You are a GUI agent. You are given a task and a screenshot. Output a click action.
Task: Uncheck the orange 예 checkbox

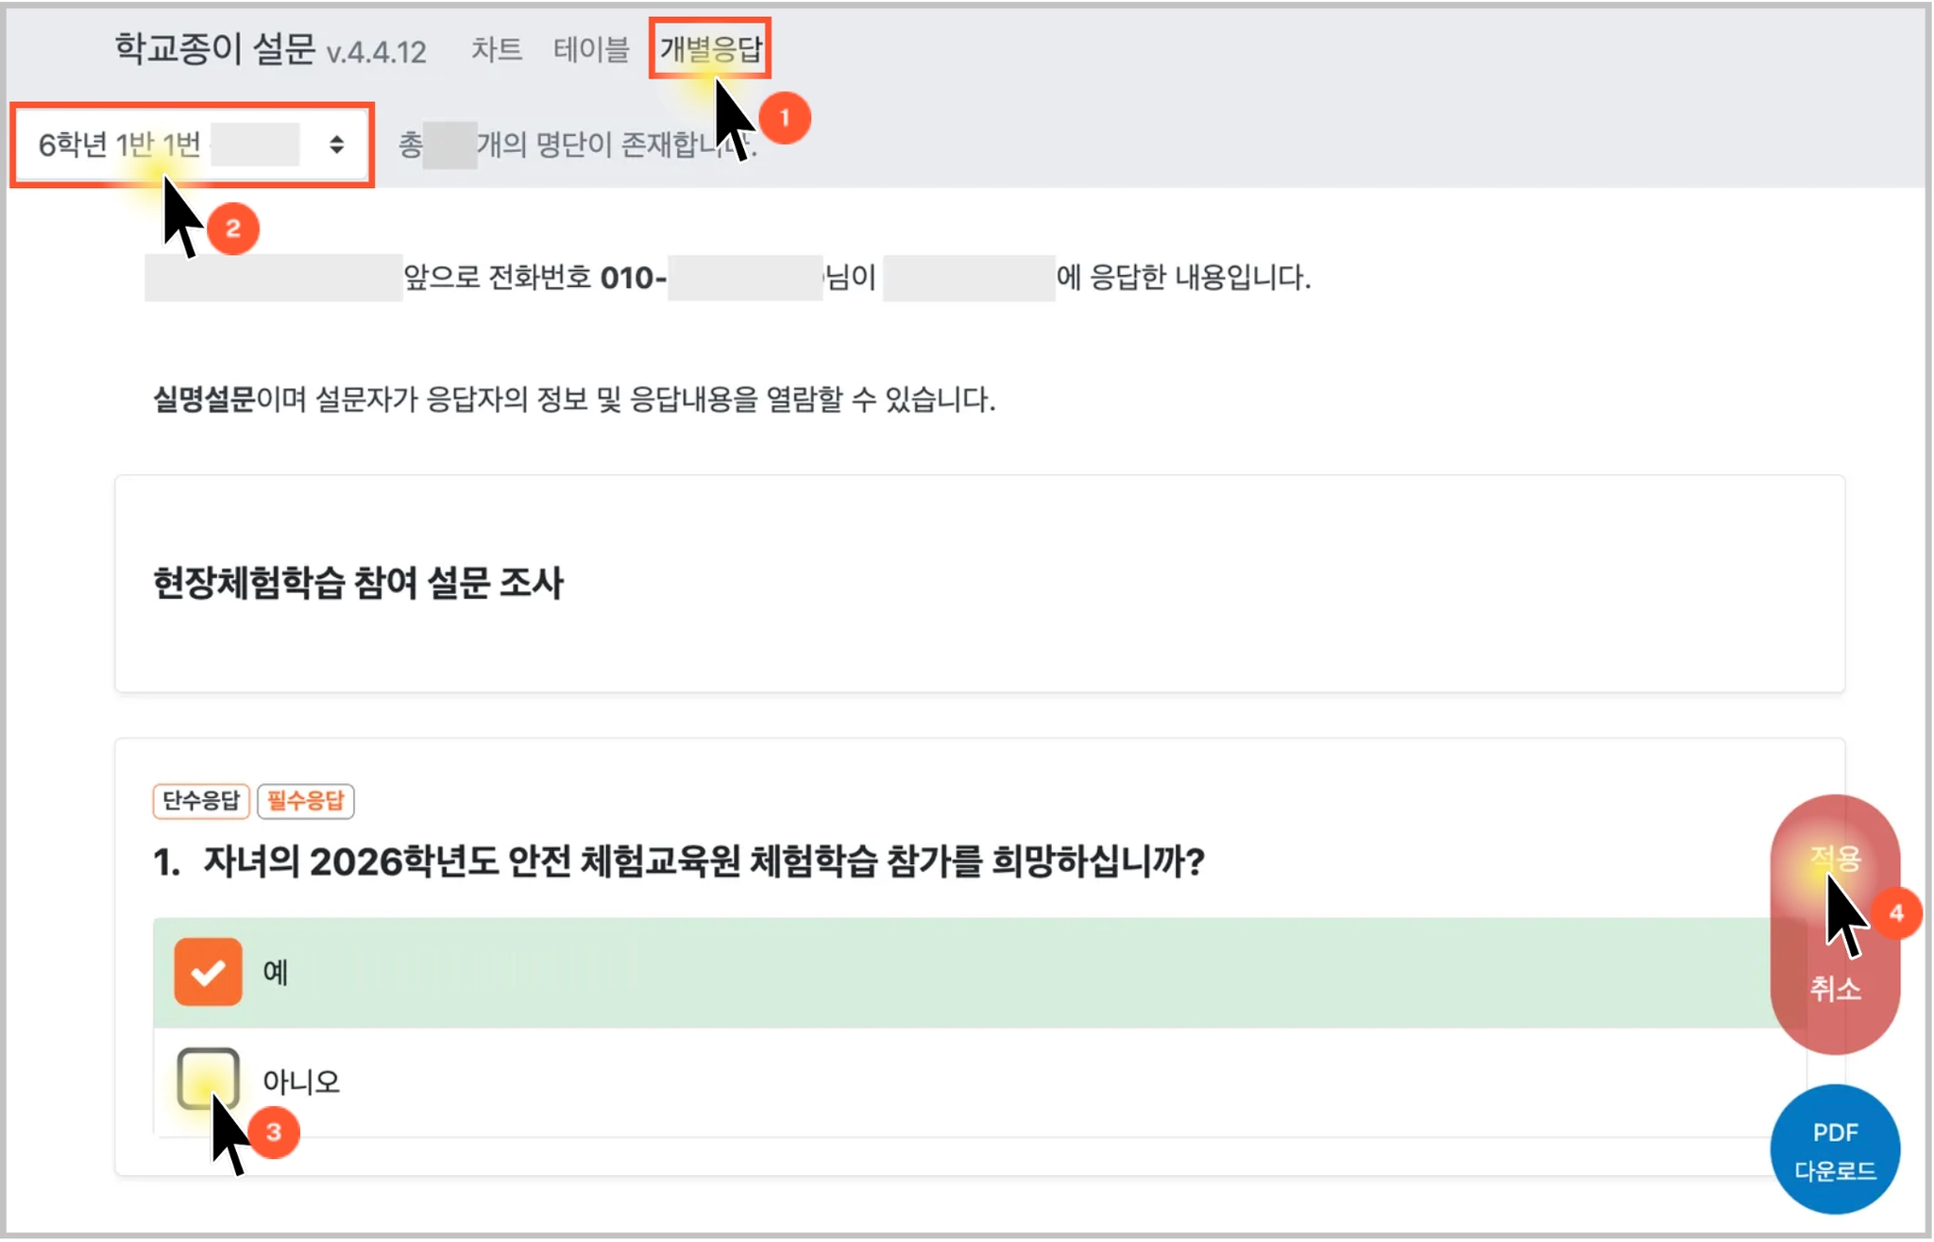[x=208, y=971]
